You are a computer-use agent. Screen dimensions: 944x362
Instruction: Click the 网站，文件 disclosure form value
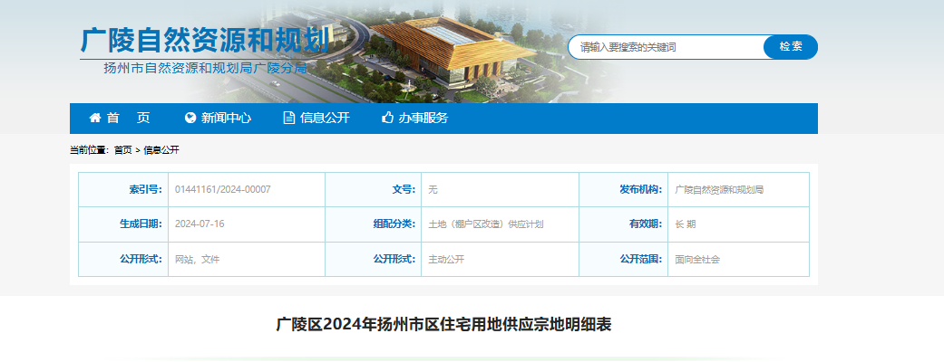click(x=198, y=259)
